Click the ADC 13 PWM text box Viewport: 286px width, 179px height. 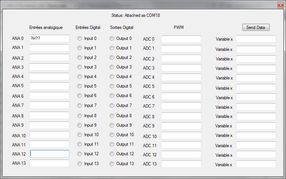[181, 164]
